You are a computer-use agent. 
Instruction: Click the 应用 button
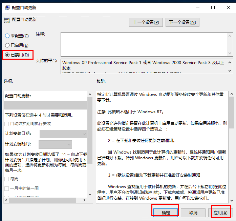tap(220, 213)
